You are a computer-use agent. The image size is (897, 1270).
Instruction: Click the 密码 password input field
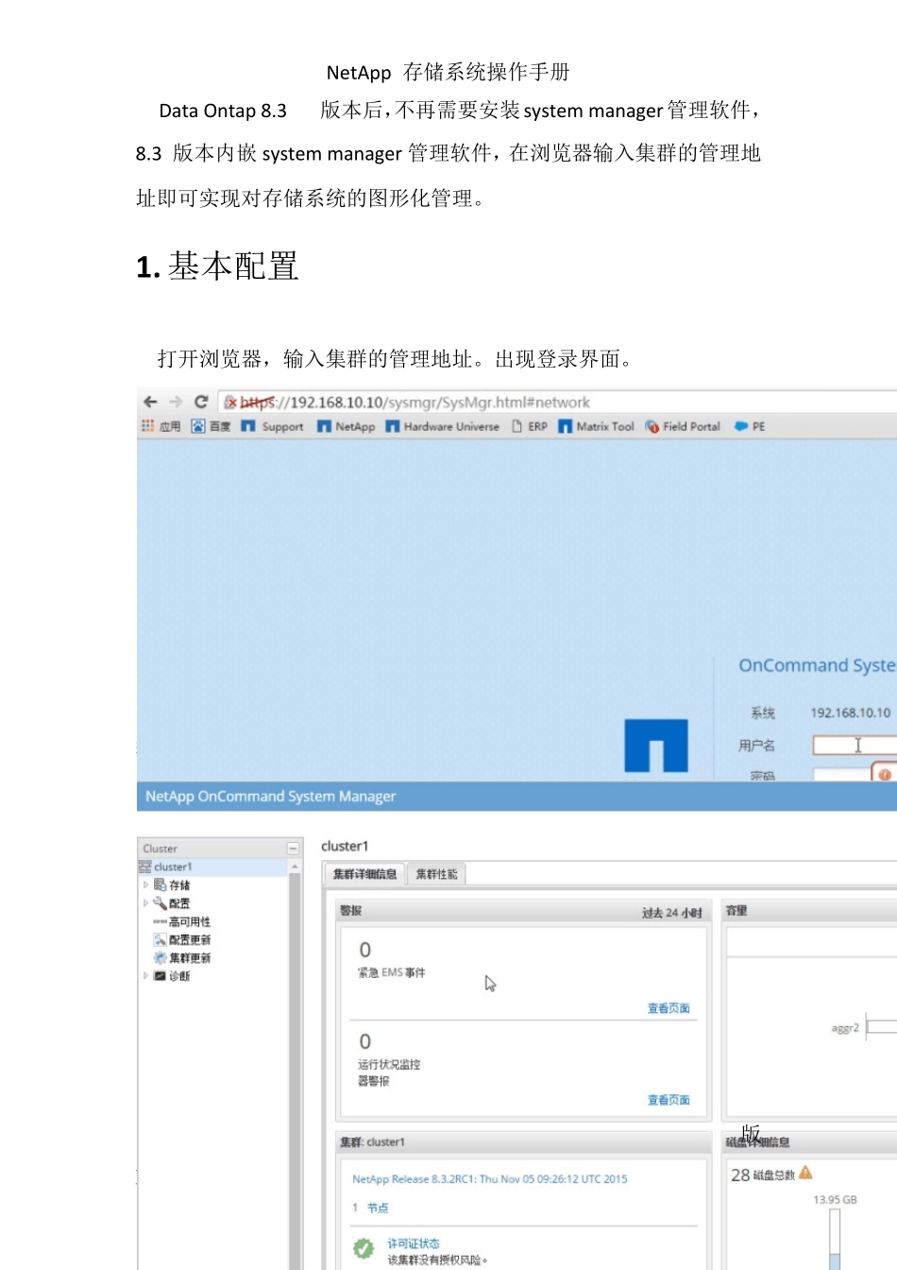[841, 775]
